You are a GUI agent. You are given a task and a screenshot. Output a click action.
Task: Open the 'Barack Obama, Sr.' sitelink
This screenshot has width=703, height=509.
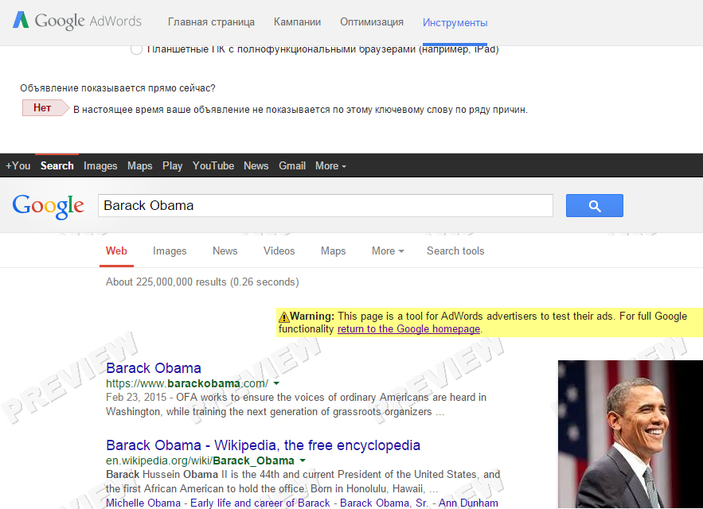point(384,503)
